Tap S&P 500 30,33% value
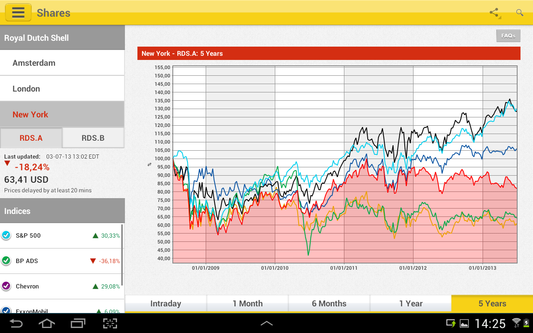Image resolution: width=533 pixels, height=333 pixels. [110, 236]
